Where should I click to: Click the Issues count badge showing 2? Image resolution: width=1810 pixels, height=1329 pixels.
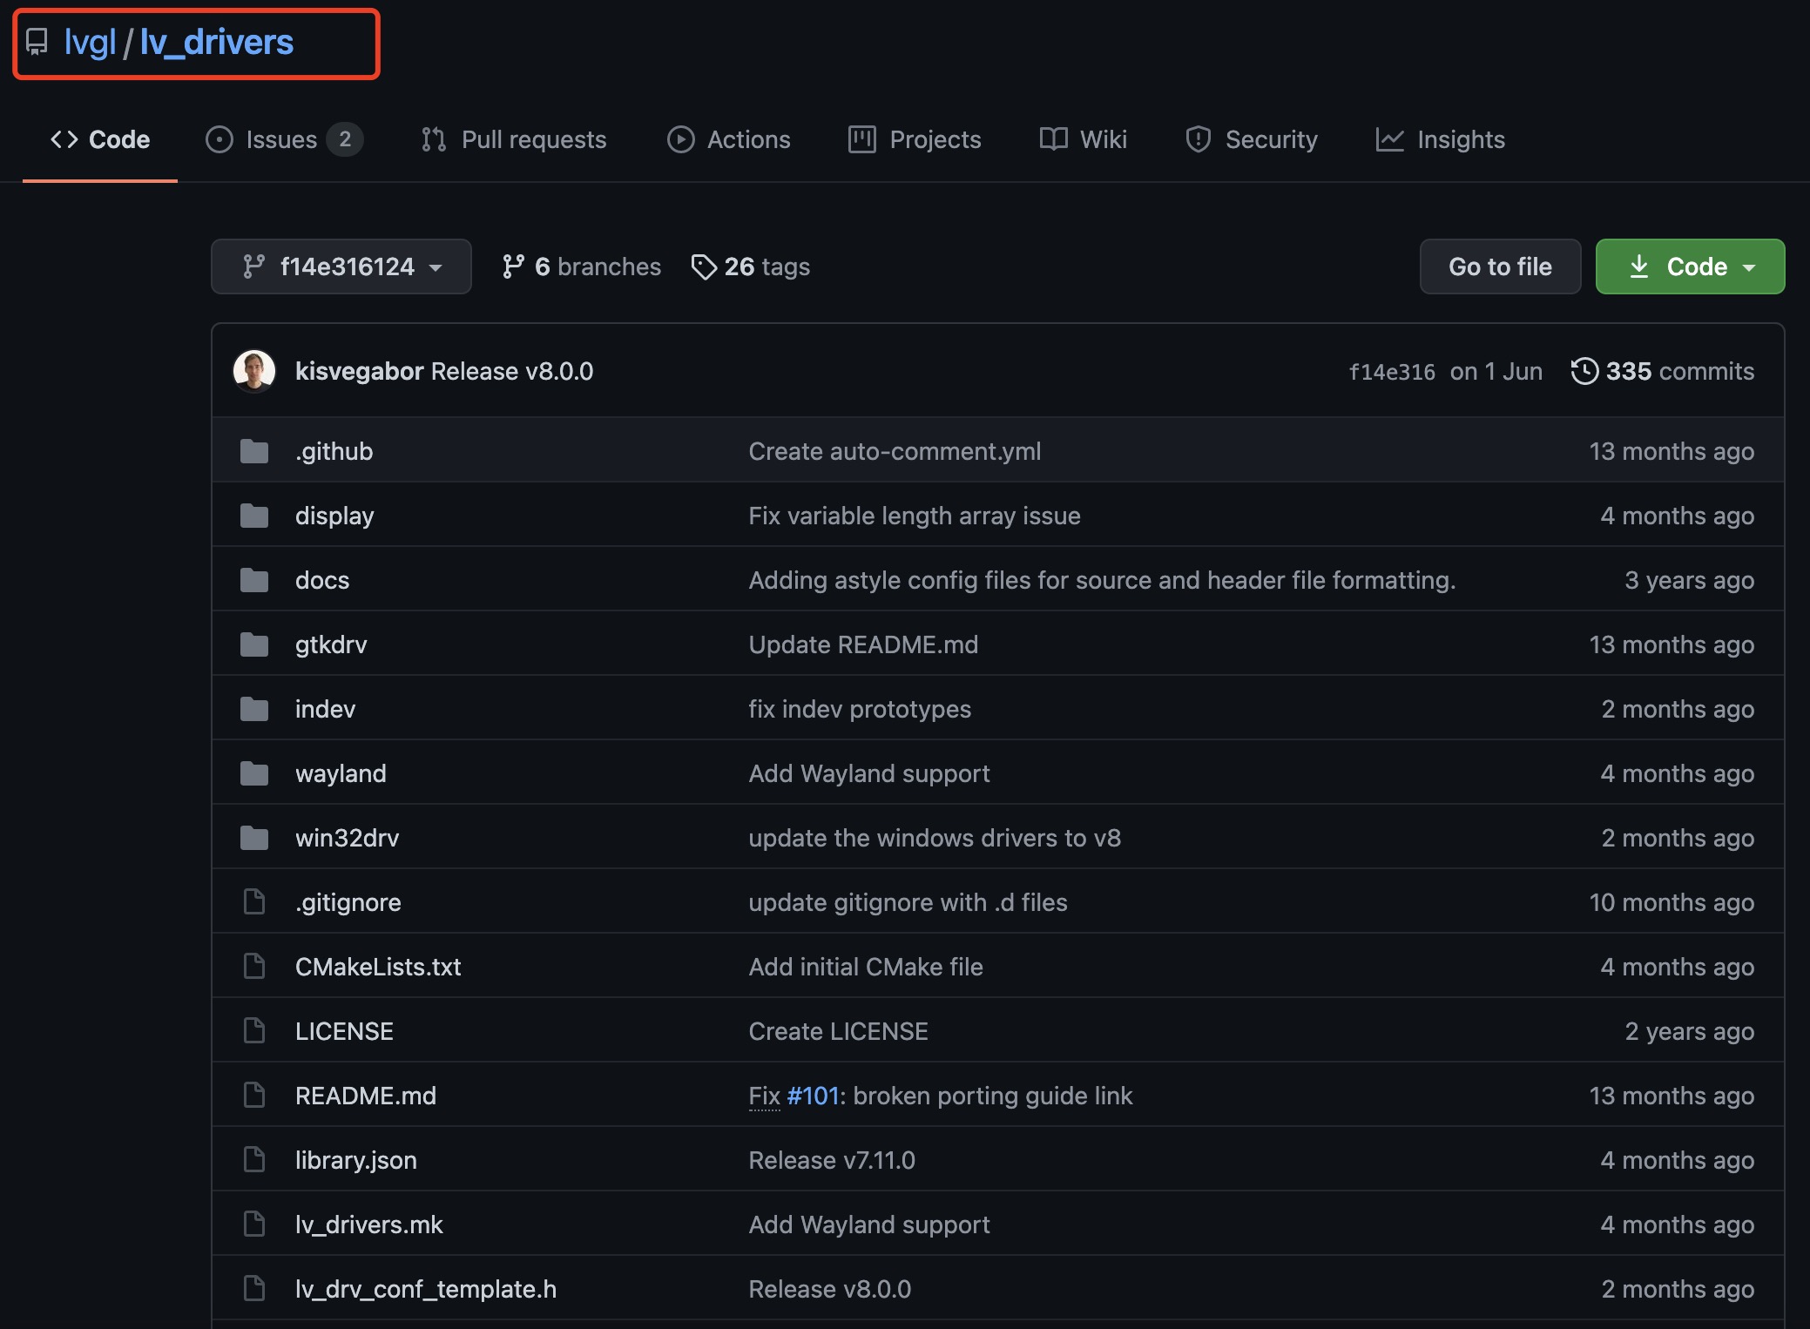345,139
